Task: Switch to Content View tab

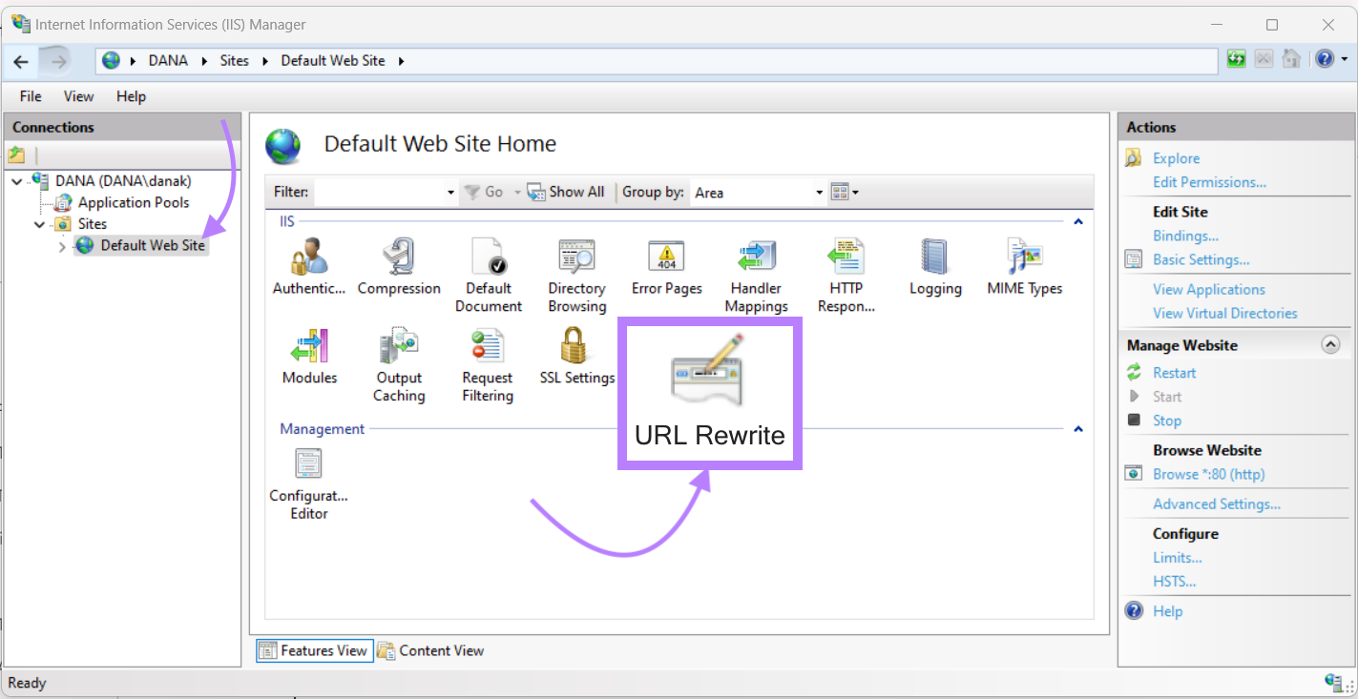Action: click(430, 650)
